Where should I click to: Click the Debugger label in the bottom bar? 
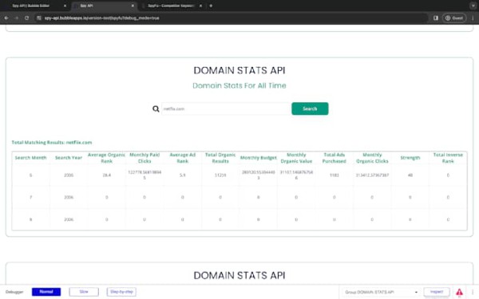click(x=14, y=292)
